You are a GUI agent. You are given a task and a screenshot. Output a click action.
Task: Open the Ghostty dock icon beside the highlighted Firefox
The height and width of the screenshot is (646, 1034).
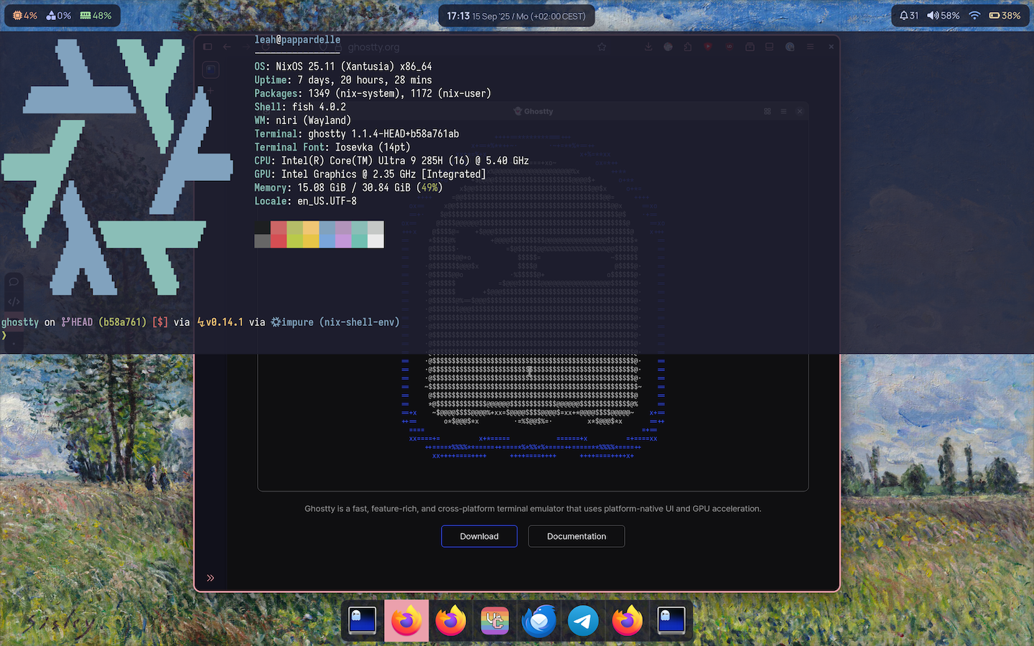(x=362, y=621)
